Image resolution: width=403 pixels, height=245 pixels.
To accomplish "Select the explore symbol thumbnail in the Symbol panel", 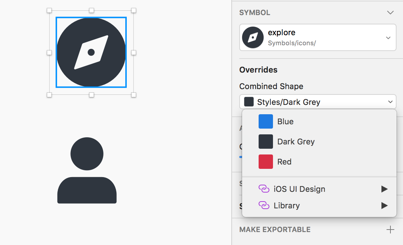I will [253, 37].
